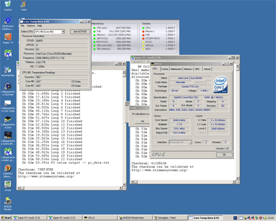
Task: Open the Core Temp desktop shortcut
Action: (x=8, y=106)
